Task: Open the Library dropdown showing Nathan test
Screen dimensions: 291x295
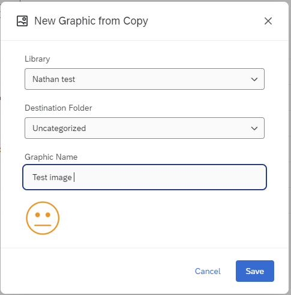Action: (x=145, y=79)
